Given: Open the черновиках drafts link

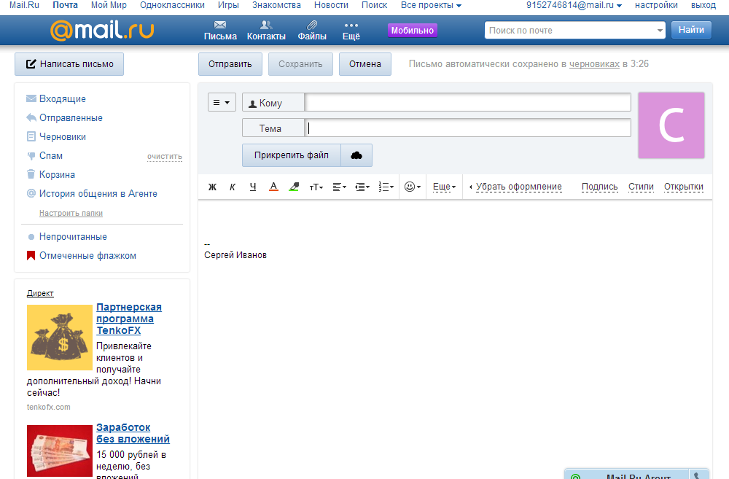Looking at the screenshot, I should [x=594, y=64].
